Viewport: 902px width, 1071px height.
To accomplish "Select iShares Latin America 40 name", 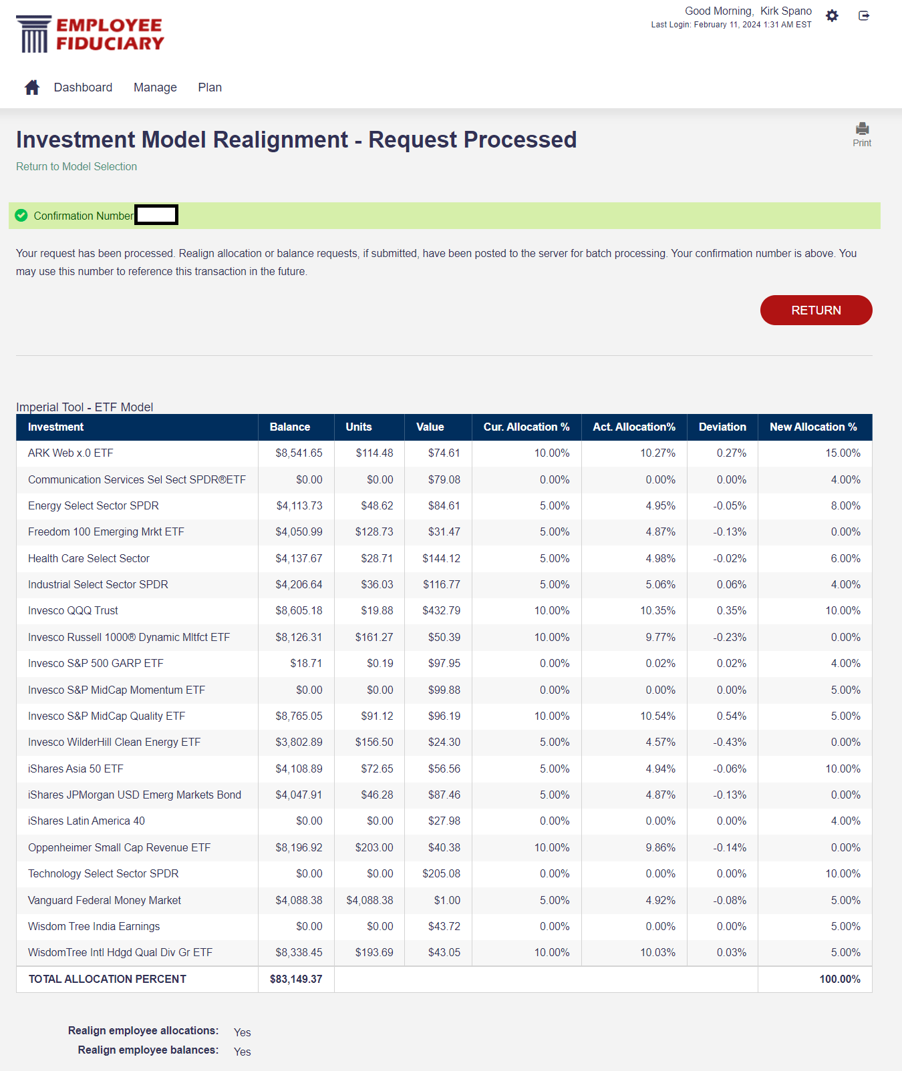I will click(x=86, y=821).
